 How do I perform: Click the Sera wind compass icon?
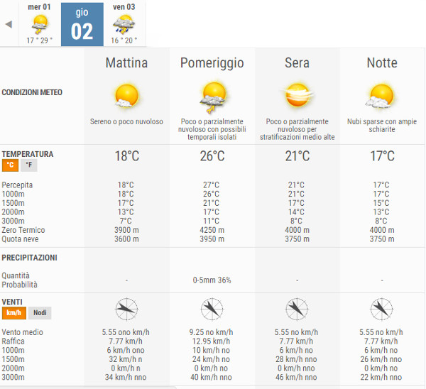[297, 309]
